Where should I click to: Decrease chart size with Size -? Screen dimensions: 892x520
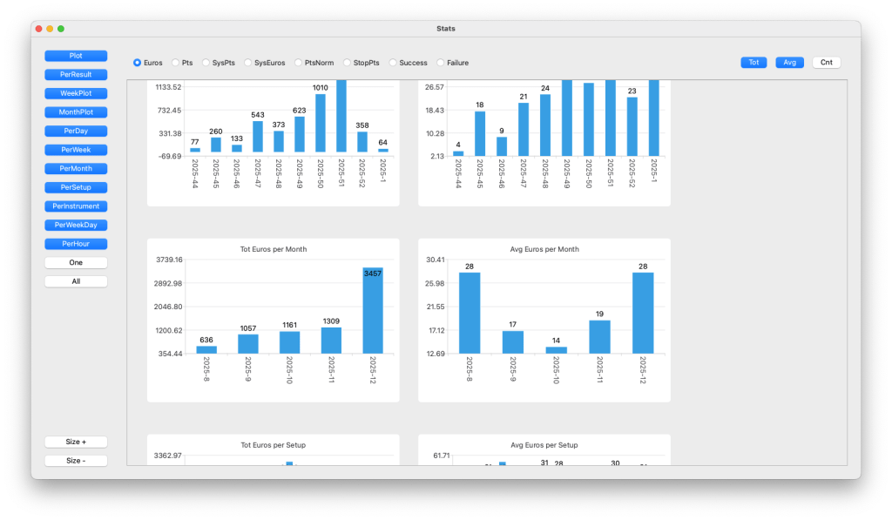tap(76, 461)
